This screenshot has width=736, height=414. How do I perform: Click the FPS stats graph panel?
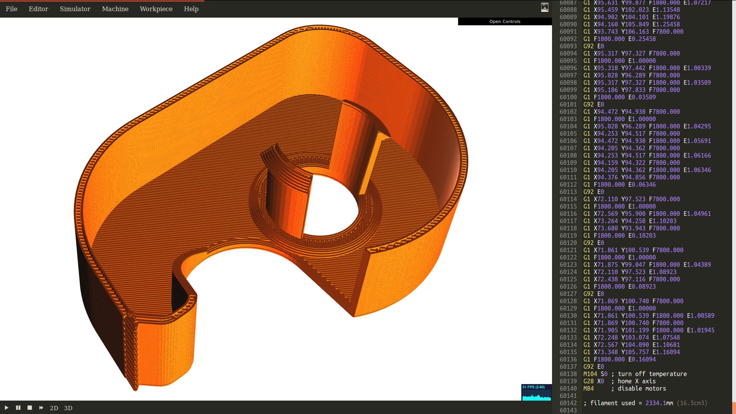click(536, 393)
